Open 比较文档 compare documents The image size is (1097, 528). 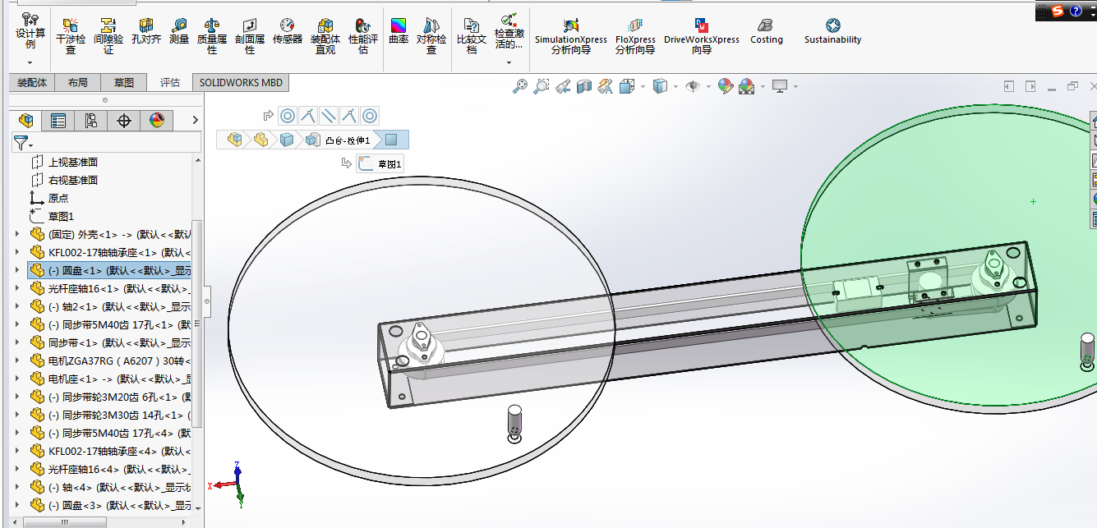pyautogui.click(x=472, y=36)
